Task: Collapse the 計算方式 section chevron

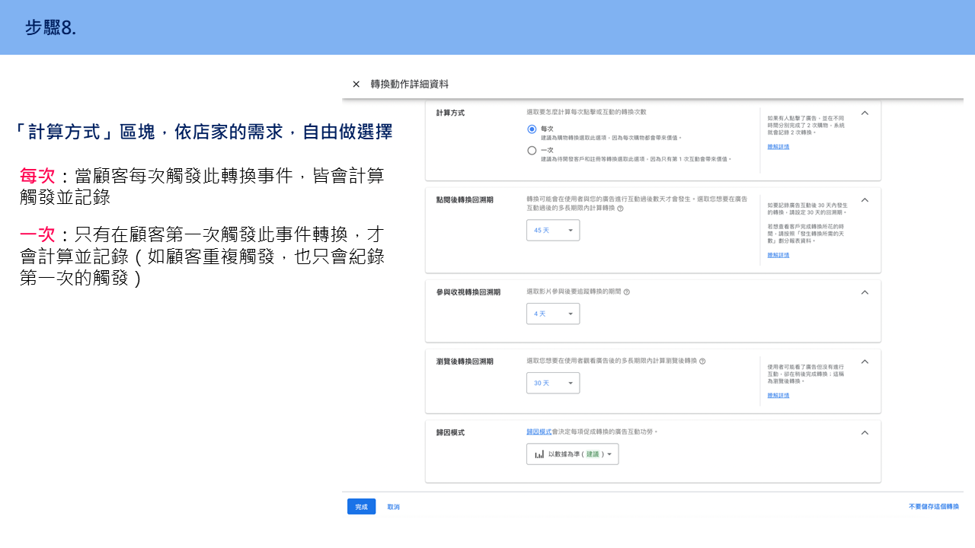Action: coord(865,113)
